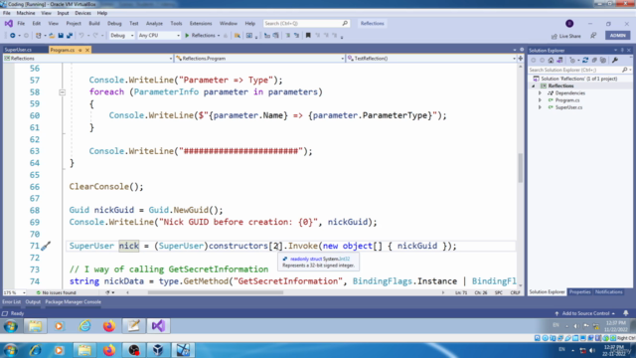Screen dimensions: 636x358
Task: Click the Save icon in toolbar
Action: pos(61,36)
